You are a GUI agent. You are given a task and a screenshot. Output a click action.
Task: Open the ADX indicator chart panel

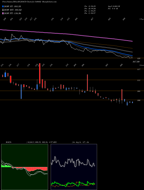[x=74, y=167]
